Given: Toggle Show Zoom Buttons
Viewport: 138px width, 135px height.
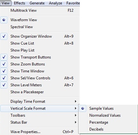Looking at the screenshot, I should pyautogui.click(x=40, y=64).
